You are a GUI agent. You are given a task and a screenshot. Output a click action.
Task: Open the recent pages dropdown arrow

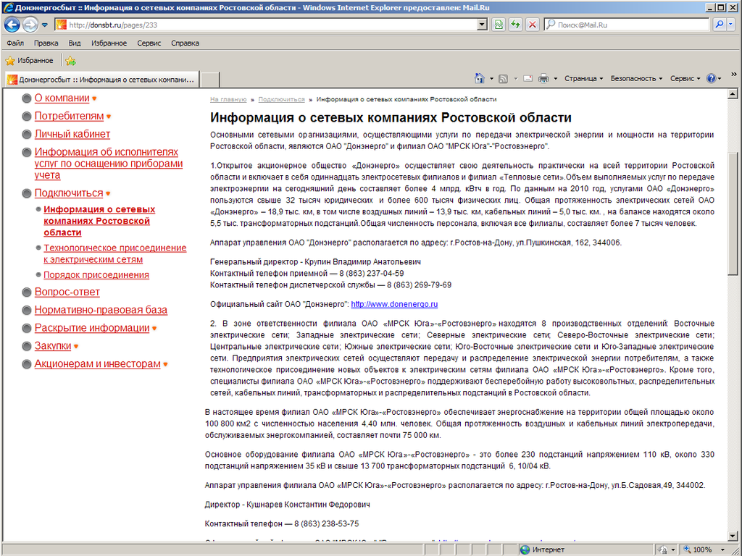[44, 25]
